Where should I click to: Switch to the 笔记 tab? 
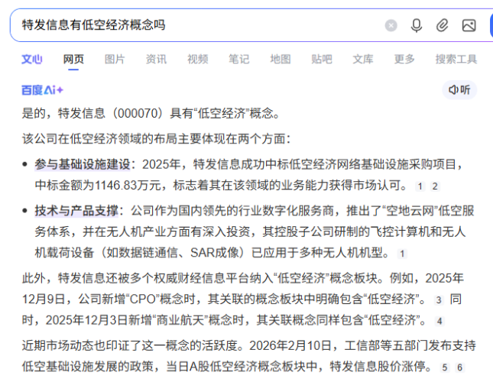pos(239,59)
